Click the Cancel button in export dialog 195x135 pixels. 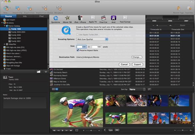[x=124, y=64]
